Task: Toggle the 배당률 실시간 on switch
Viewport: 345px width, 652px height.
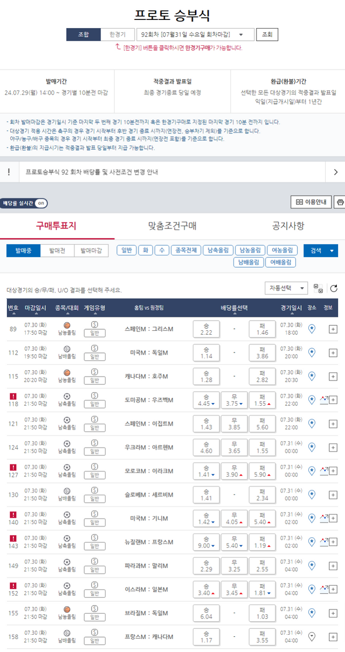Action: [x=24, y=203]
